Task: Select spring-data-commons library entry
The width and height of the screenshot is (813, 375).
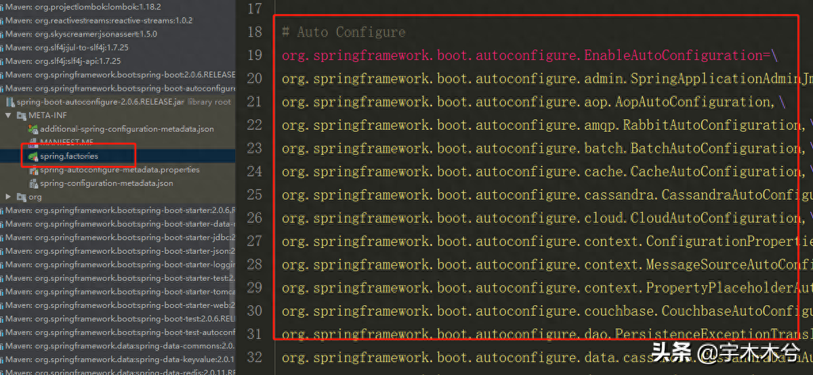Action: pyautogui.click(x=118, y=346)
